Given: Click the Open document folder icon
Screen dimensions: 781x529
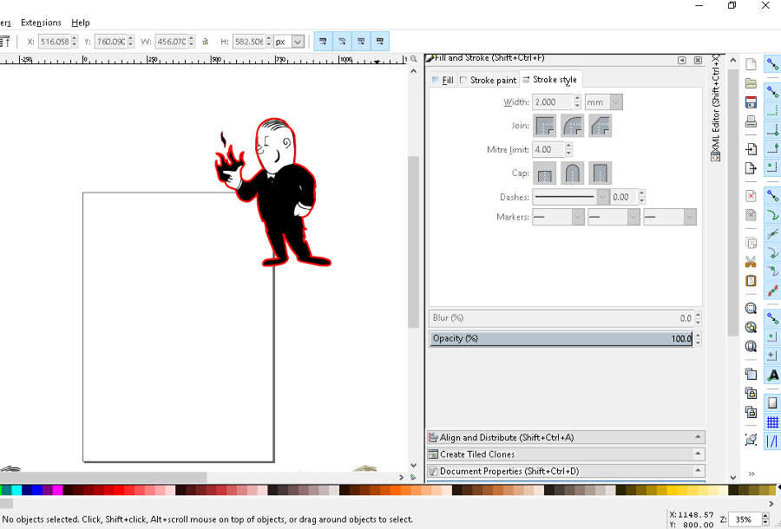Looking at the screenshot, I should [751, 83].
